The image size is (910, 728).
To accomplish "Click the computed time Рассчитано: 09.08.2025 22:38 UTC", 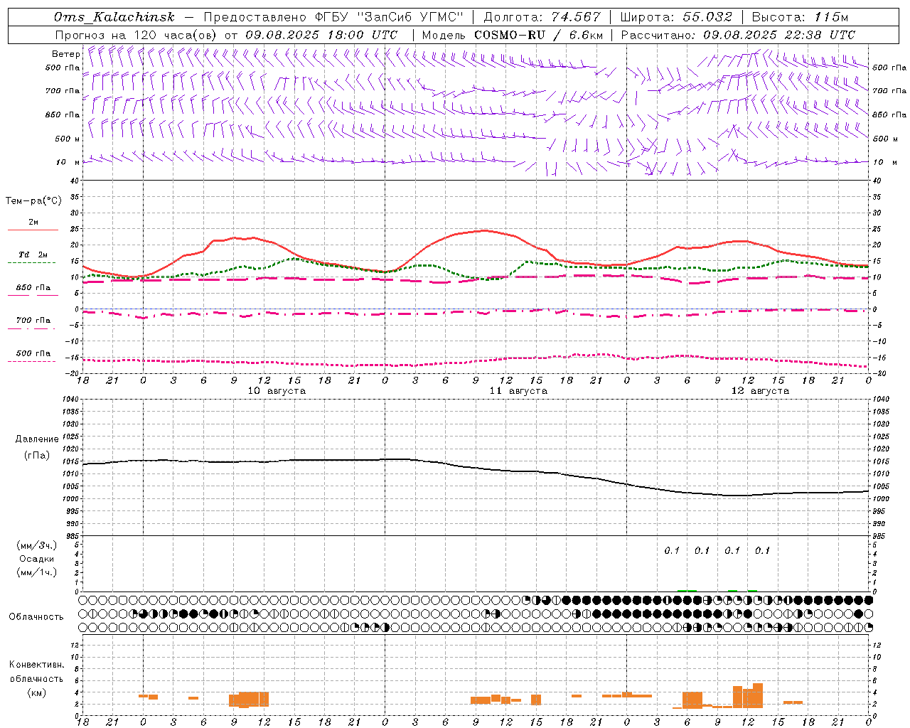I will 738,35.
